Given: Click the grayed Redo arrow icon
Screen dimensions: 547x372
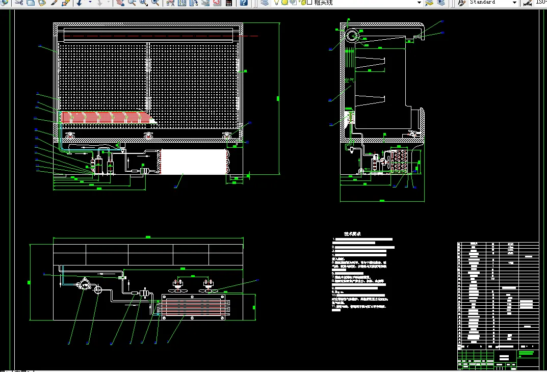Looking at the screenshot, I should (x=99, y=2).
